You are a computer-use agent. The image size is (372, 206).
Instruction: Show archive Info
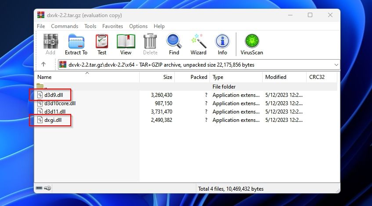point(222,41)
